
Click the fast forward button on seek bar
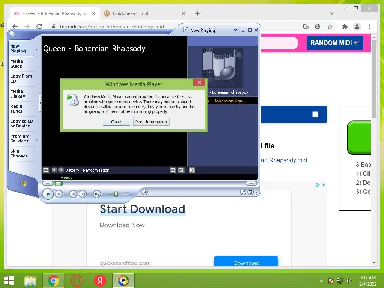coord(252,183)
